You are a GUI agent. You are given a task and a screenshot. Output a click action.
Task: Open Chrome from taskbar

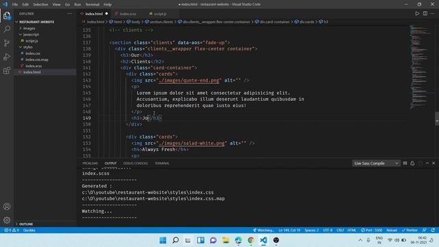tap(251, 240)
